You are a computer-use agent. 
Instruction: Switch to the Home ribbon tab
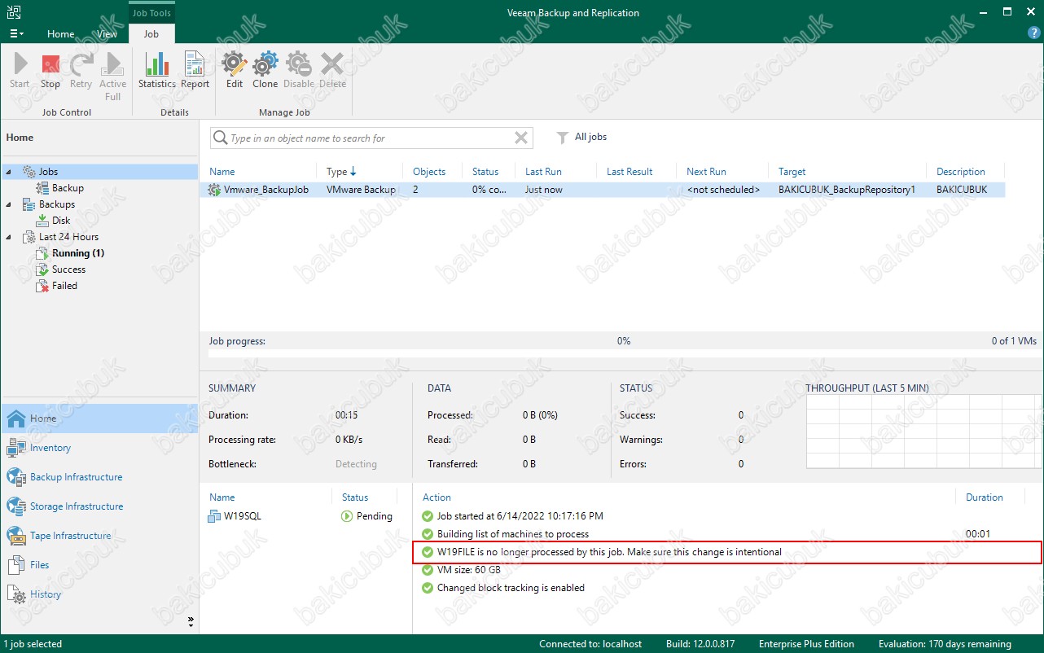click(x=61, y=34)
